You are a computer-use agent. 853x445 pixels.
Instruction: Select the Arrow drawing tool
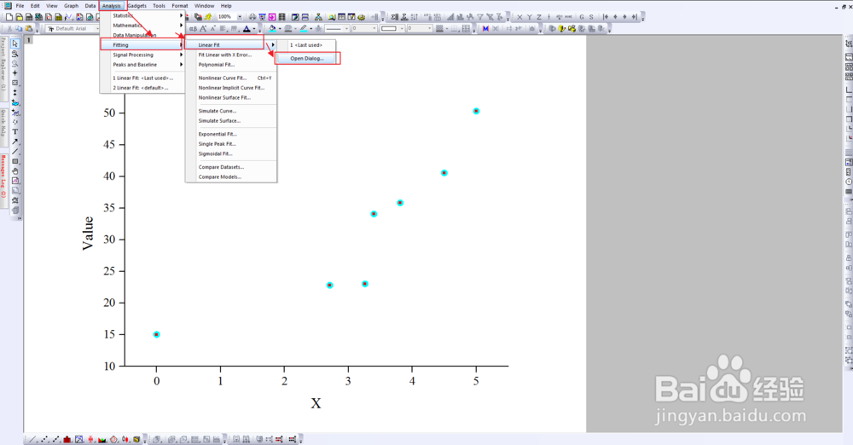15,142
